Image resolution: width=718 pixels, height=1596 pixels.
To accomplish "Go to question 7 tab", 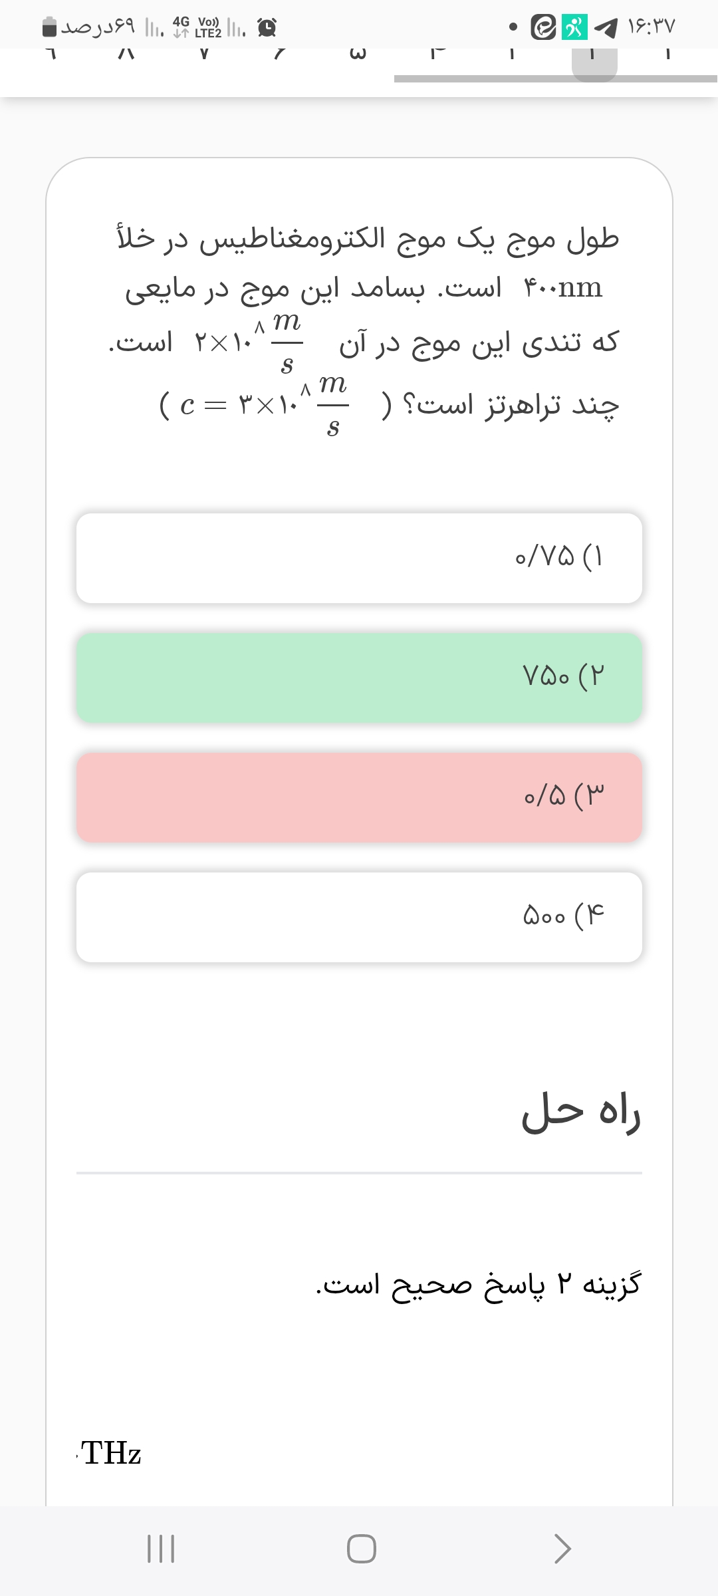I will point(203,53).
